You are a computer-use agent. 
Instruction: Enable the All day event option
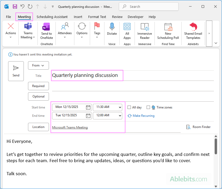point(129,107)
